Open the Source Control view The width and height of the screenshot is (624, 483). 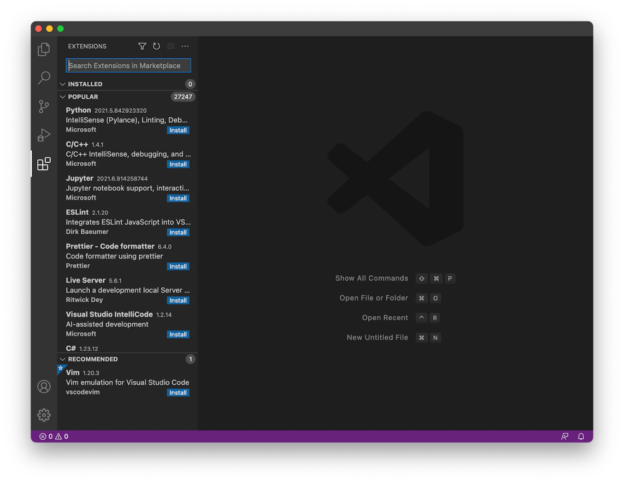pos(44,106)
